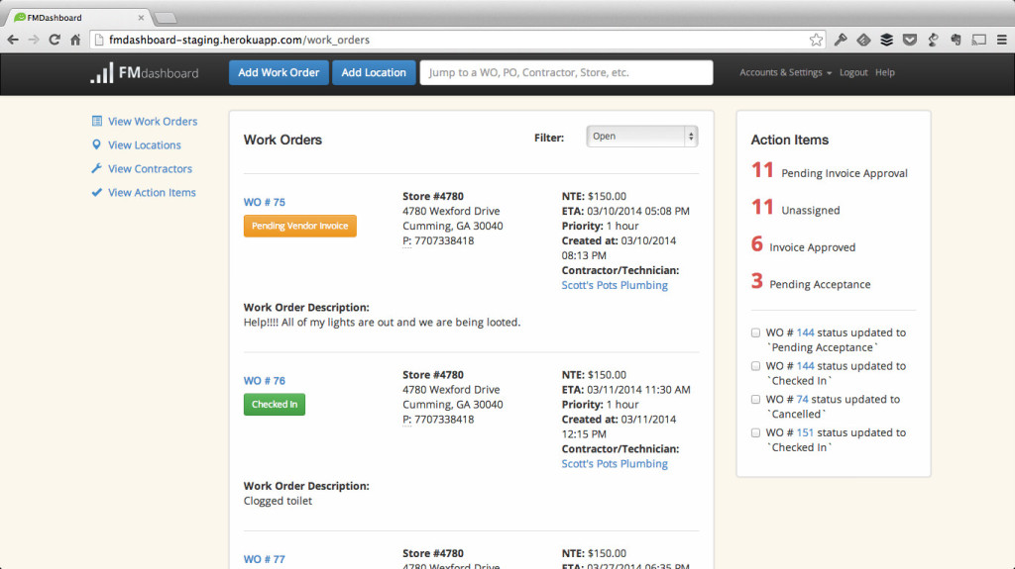This screenshot has width=1015, height=569.
Task: Open the View Work Orders sidebar link
Action: pos(152,121)
